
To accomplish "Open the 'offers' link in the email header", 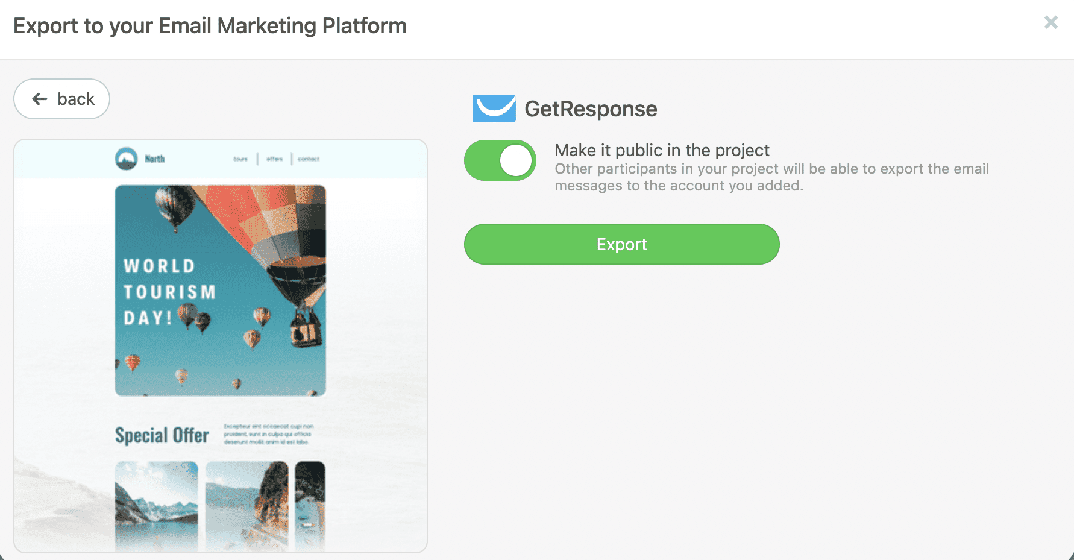I will pyautogui.click(x=274, y=159).
